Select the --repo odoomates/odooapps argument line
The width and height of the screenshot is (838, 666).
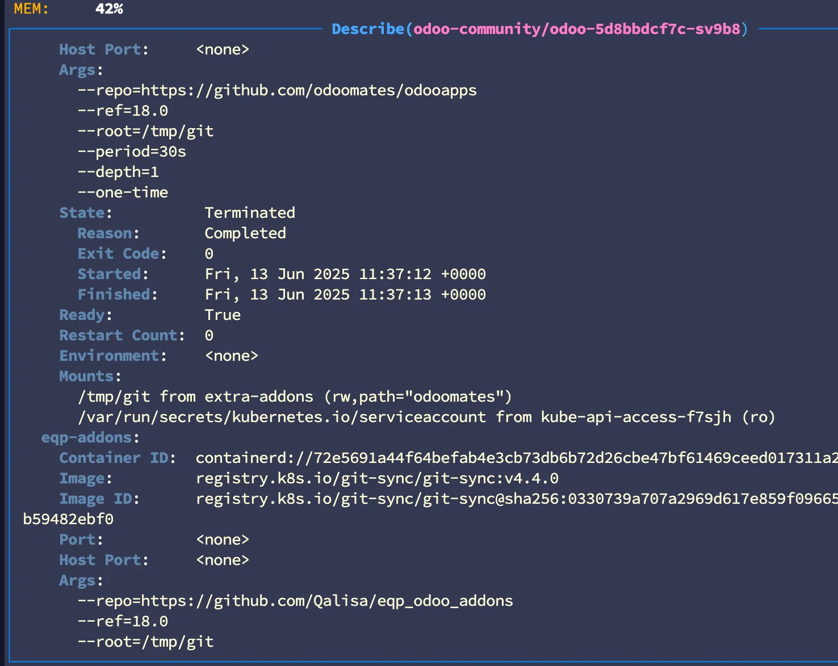pos(277,90)
